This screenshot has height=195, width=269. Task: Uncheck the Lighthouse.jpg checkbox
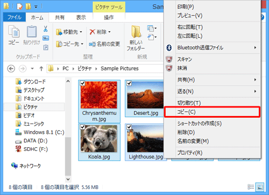[x=129, y=127]
